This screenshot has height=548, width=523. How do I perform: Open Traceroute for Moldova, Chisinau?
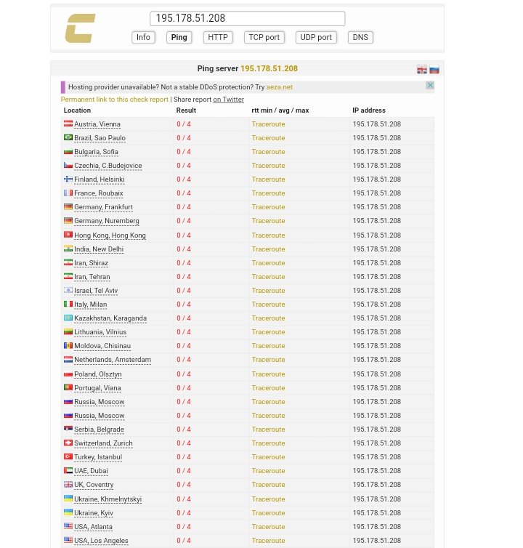[268, 346]
